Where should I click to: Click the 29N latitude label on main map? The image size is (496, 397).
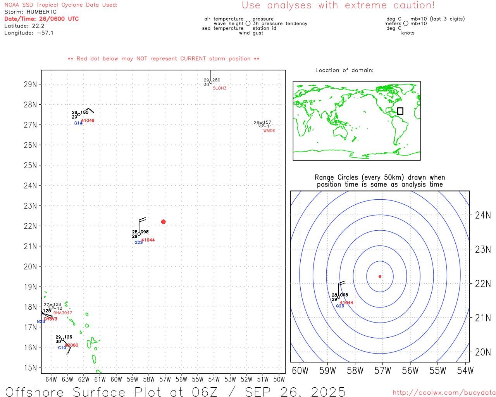pos(31,85)
